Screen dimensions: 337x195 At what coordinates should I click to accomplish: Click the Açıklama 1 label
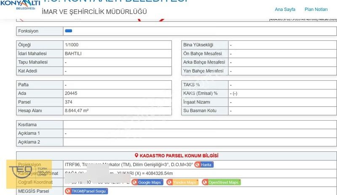29,133
